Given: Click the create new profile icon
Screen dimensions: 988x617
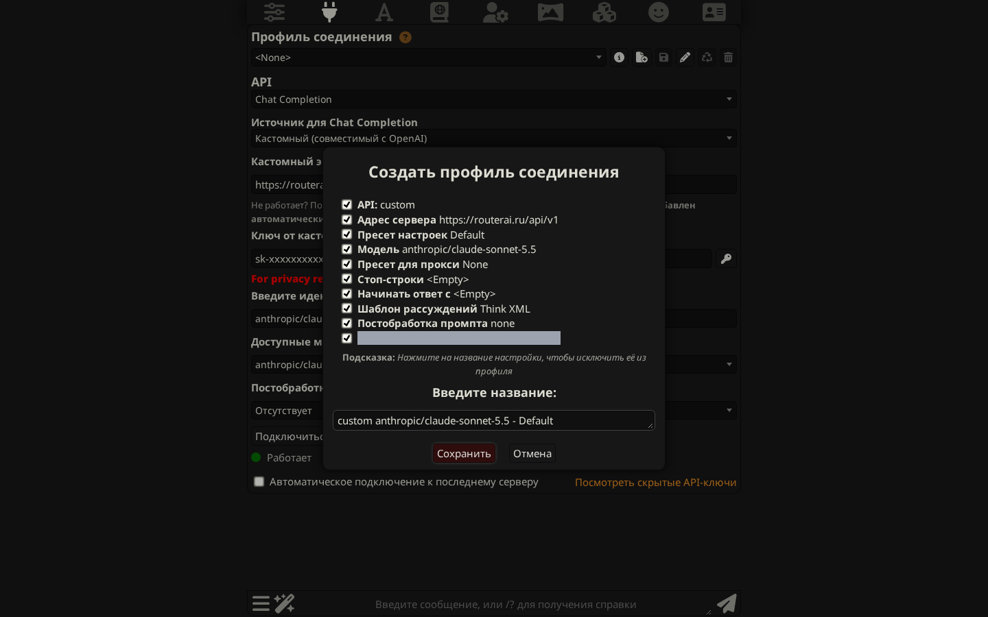Looking at the screenshot, I should [x=642, y=58].
